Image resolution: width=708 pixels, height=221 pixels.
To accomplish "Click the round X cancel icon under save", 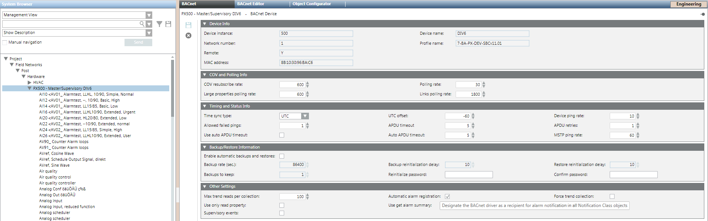I will coord(188,35).
